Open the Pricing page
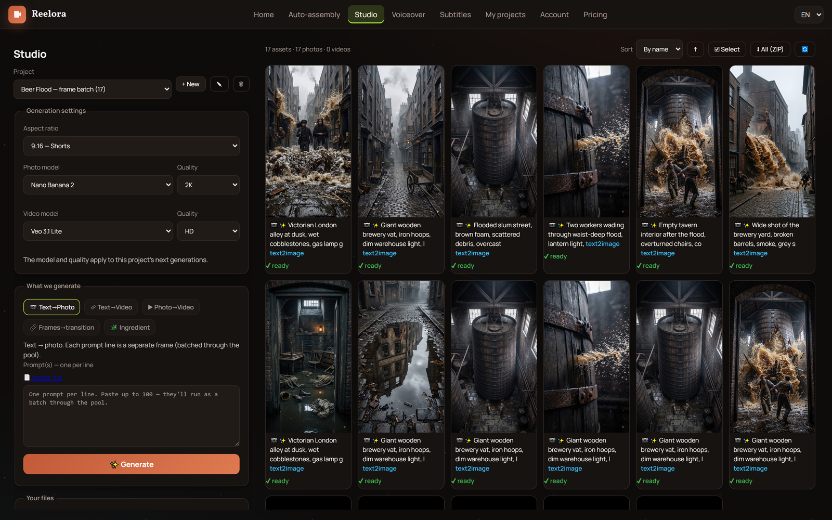Viewport: 832px width, 520px height. pyautogui.click(x=595, y=15)
